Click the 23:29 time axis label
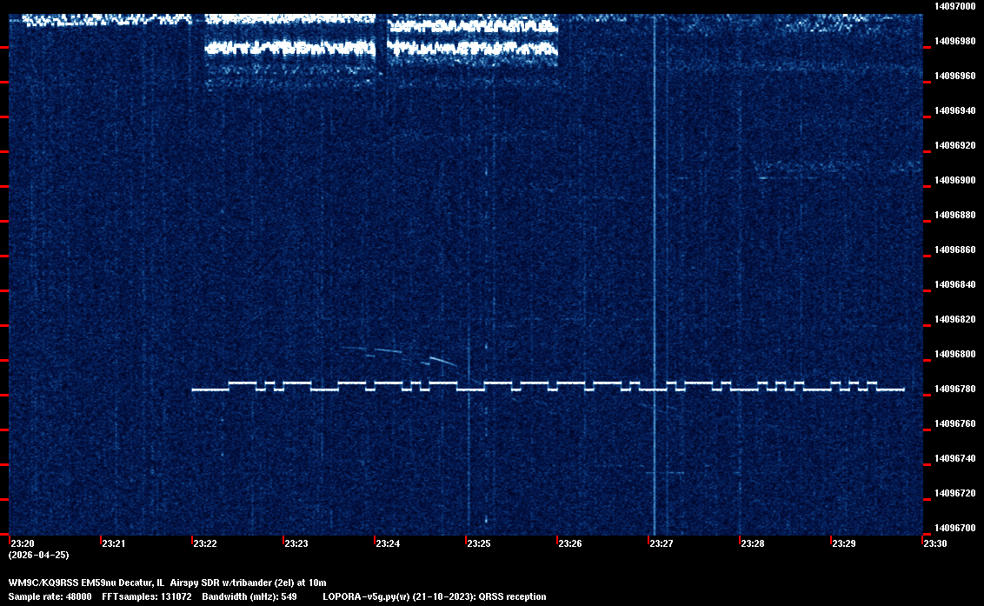Image resolution: width=984 pixels, height=606 pixels. pyautogui.click(x=844, y=543)
